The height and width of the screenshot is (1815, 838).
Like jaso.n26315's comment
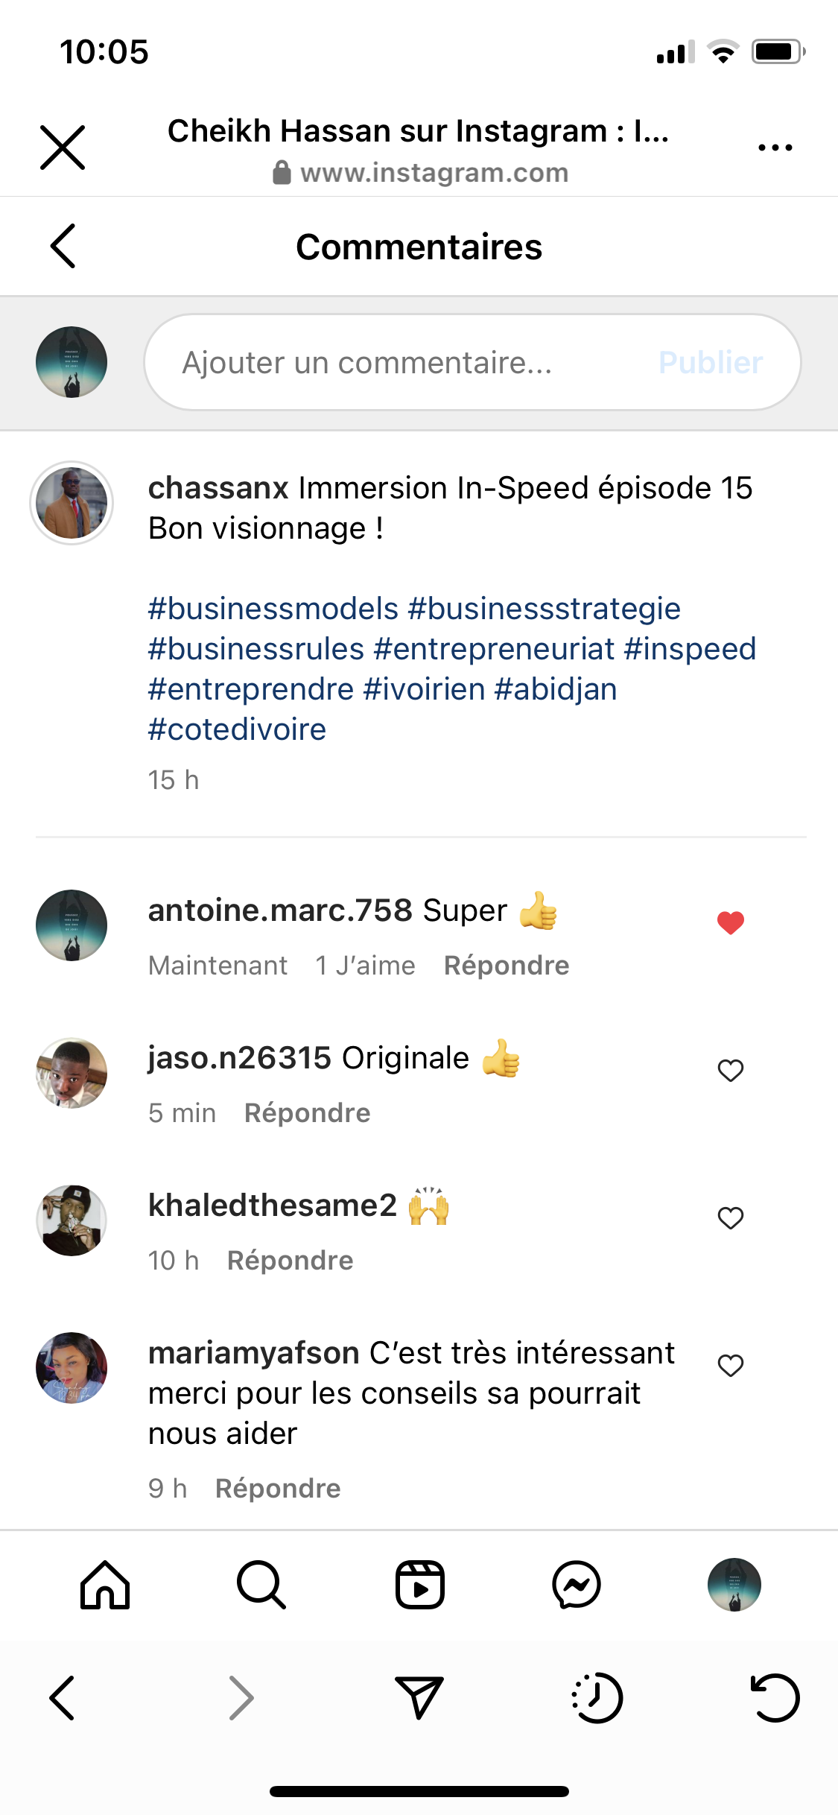click(x=731, y=1070)
